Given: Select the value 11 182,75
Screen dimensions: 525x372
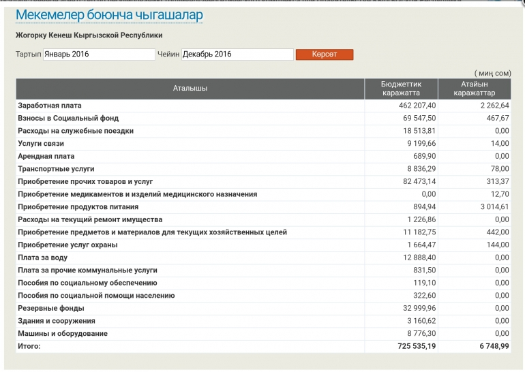Looking at the screenshot, I should [x=419, y=232].
